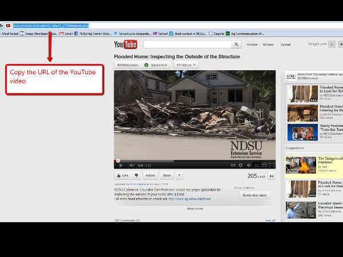343x257 pixels.
Task: Click the video progress bar
Action: pos(195,161)
